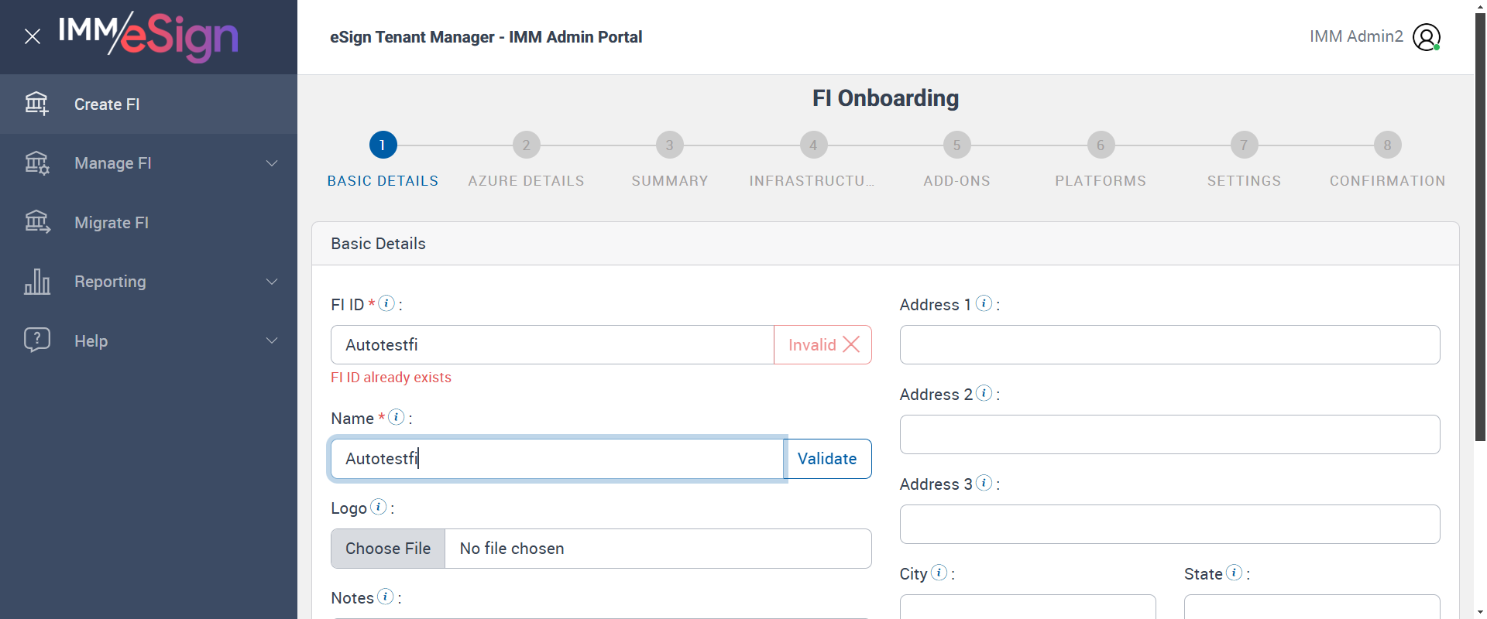Viewport: 1487px width, 619px height.
Task: Expand the Help menu section
Action: pyautogui.click(x=272, y=341)
